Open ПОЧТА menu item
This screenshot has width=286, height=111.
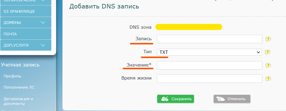click(26, 34)
